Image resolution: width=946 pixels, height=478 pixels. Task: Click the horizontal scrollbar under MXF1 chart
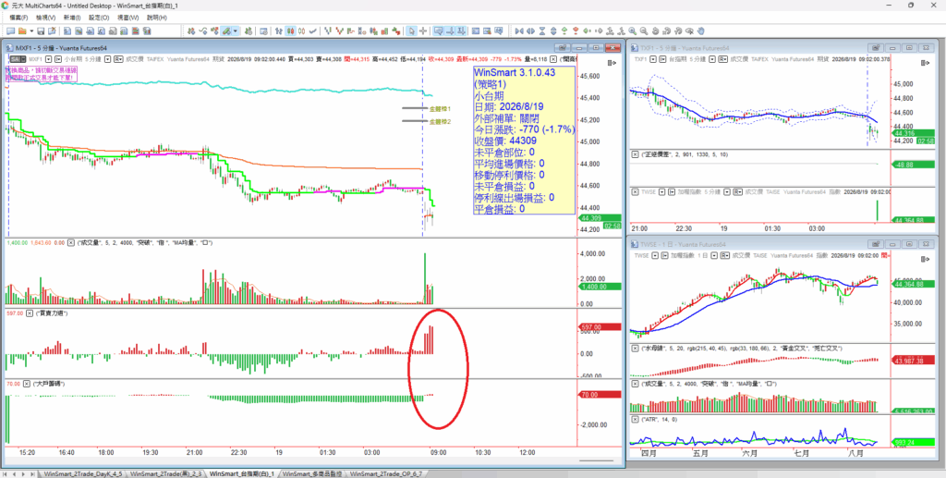pyautogui.click(x=596, y=461)
